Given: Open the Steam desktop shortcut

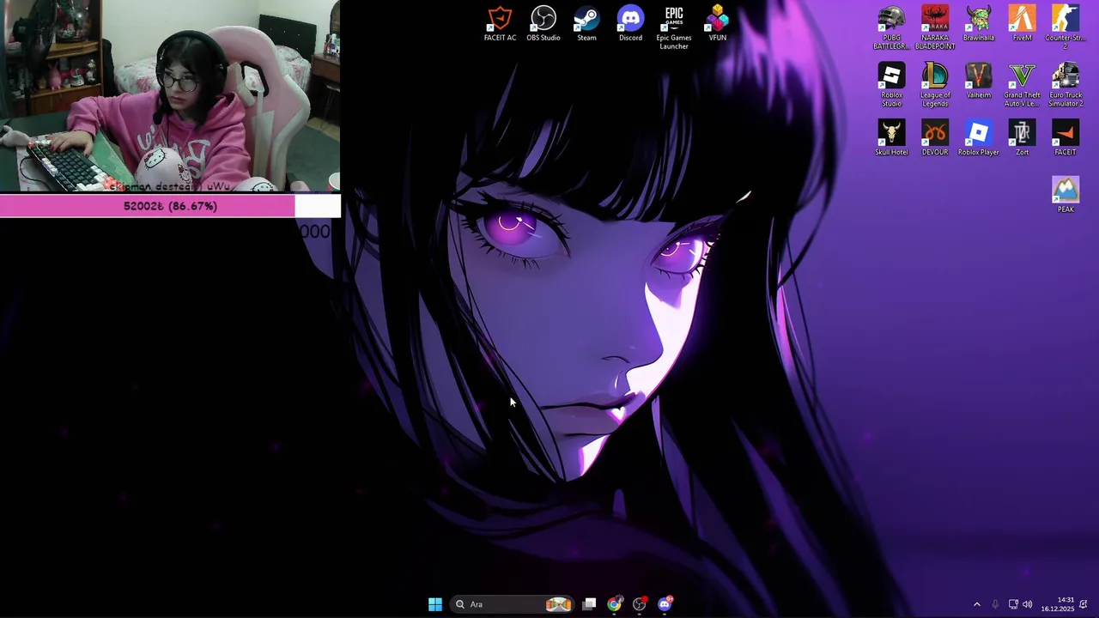Looking at the screenshot, I should [586, 24].
